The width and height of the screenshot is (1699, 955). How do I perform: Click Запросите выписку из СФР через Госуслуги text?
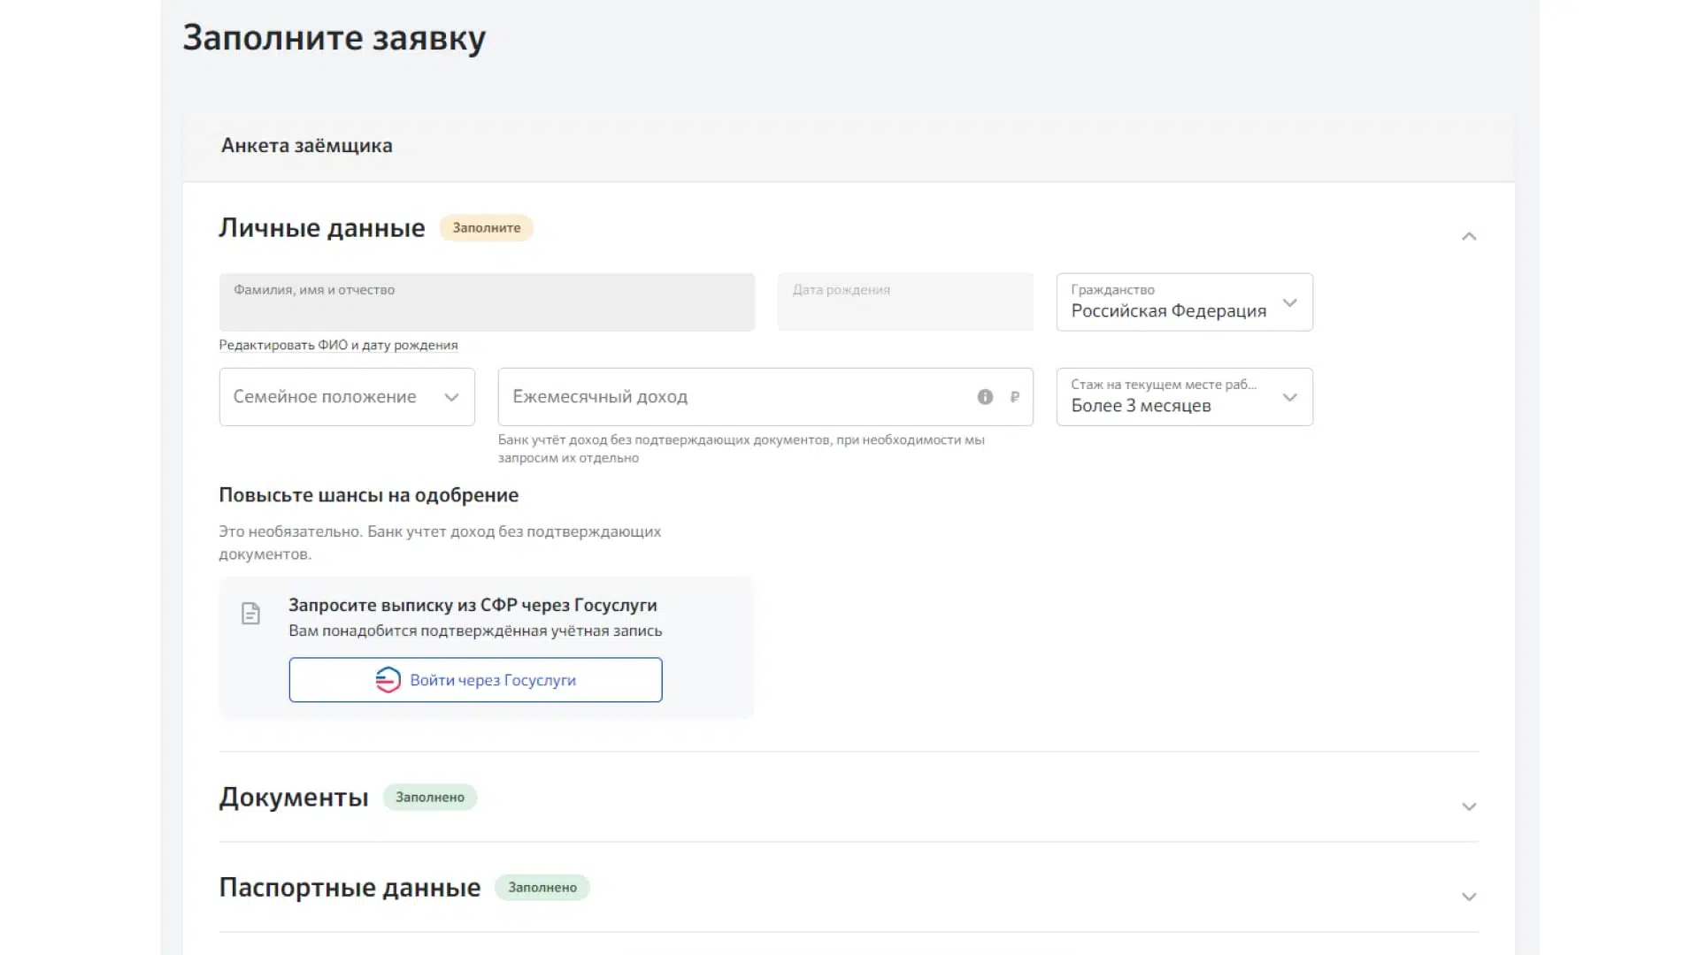[x=473, y=606]
